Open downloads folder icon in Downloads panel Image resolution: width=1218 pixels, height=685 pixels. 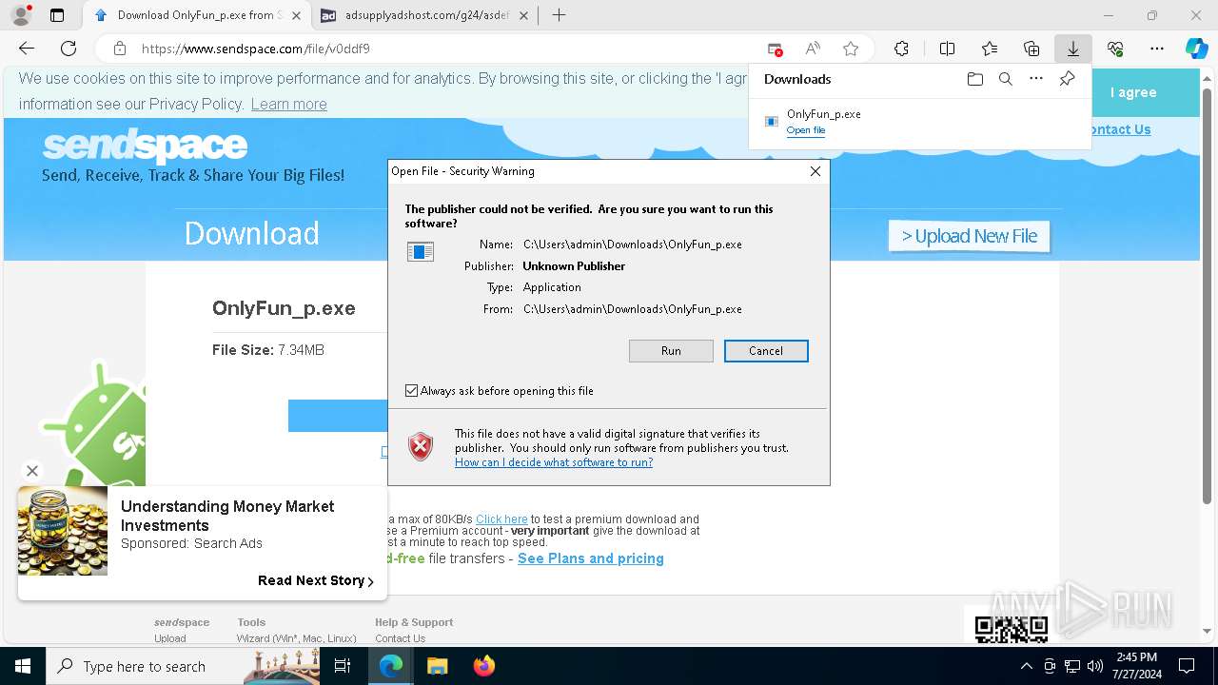[974, 79]
